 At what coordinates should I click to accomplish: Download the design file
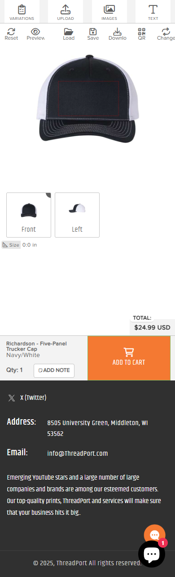[x=117, y=34]
